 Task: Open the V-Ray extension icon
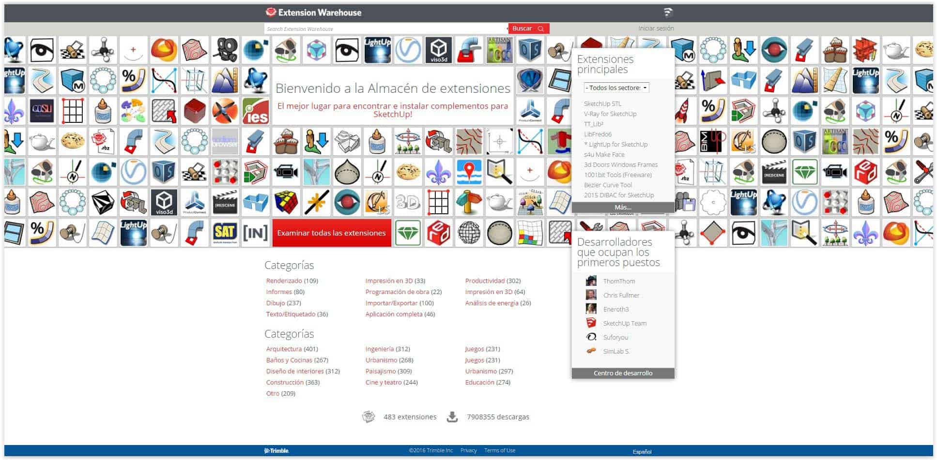click(x=408, y=50)
